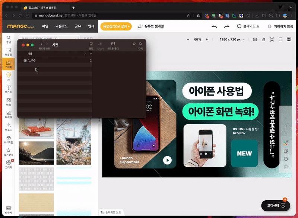Add a new slide with plus circle
This screenshot has width=298, height=218.
coord(286,159)
